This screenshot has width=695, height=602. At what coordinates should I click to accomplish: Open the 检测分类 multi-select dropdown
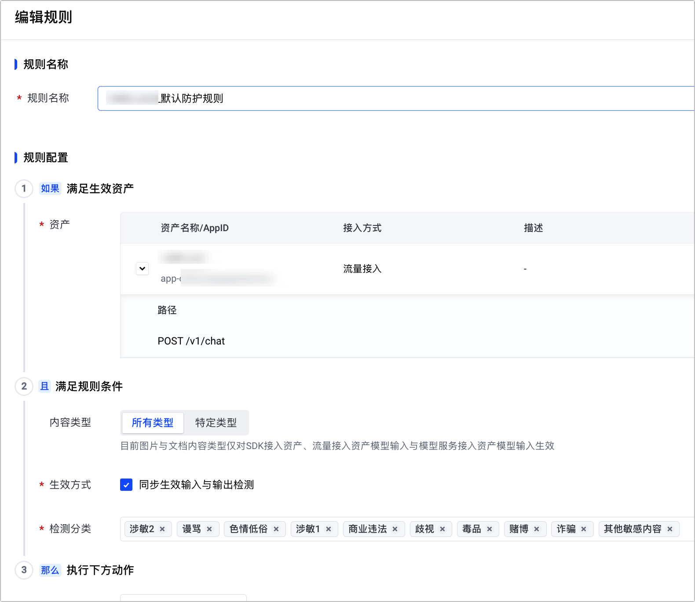(685, 529)
